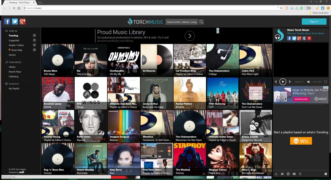Image resolution: width=331 pixels, height=180 pixels.
Task: Click the Tell your friends about Torch Music link
Action: [306, 33]
